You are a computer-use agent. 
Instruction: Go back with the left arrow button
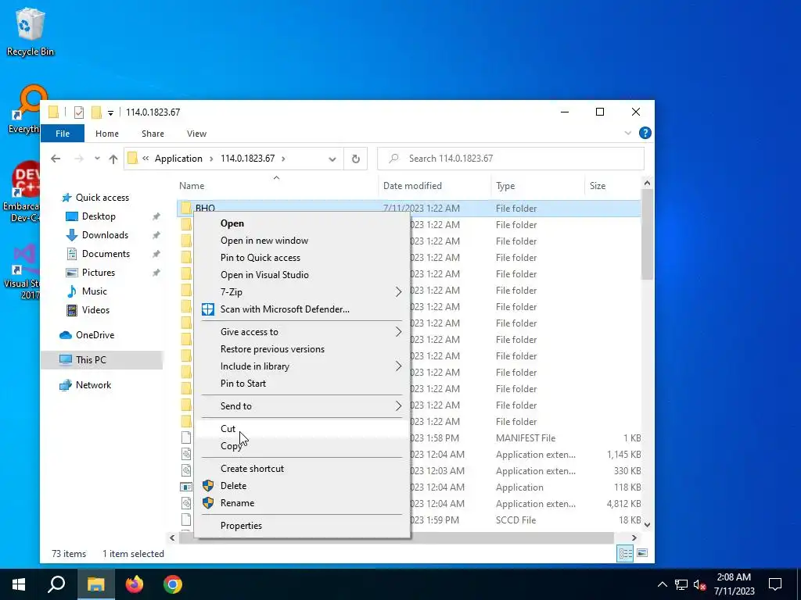(x=56, y=159)
